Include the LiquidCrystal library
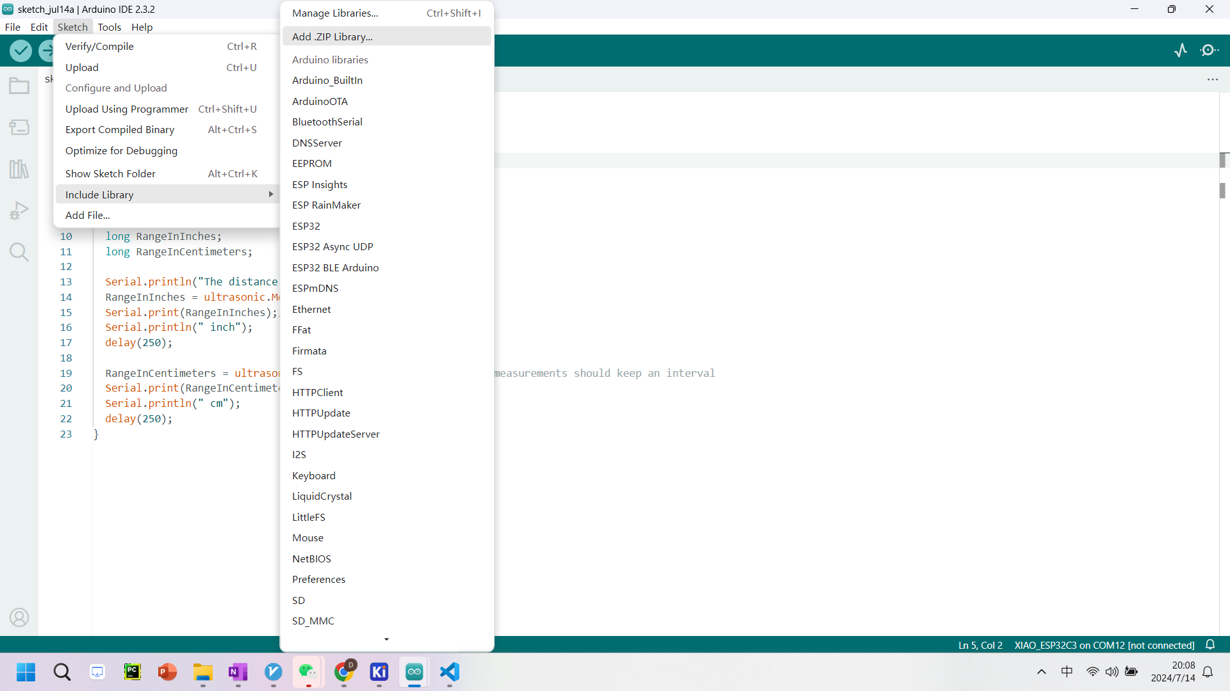 (x=387, y=496)
